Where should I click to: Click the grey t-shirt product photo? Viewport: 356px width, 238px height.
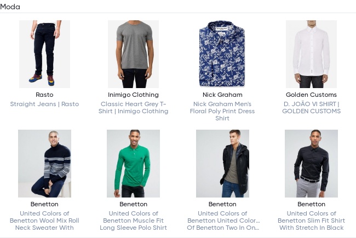(x=133, y=54)
